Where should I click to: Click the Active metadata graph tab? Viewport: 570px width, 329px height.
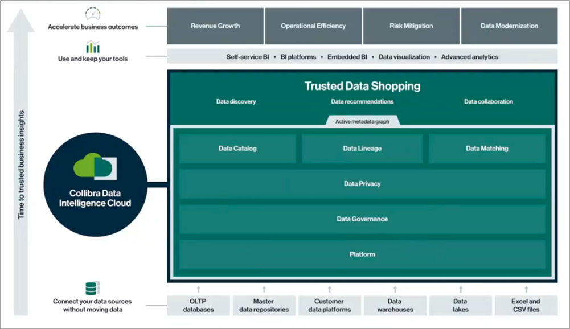tap(362, 121)
